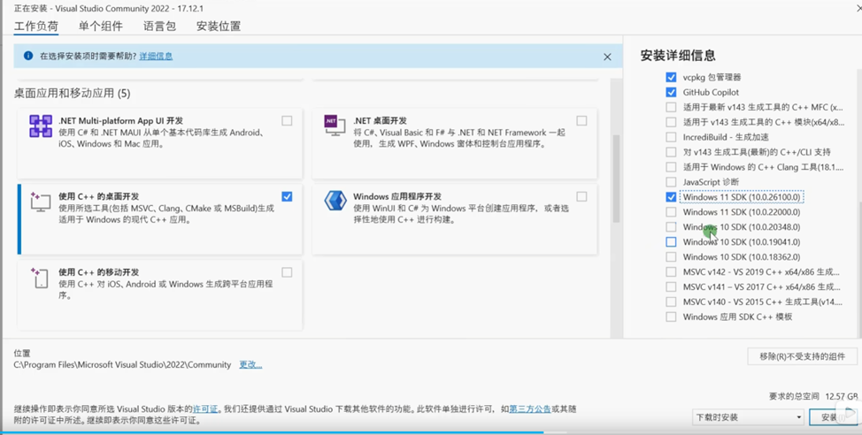The height and width of the screenshot is (435, 862).
Task: Check 使用 C++ 的移动开发 workload
Action: (x=287, y=272)
